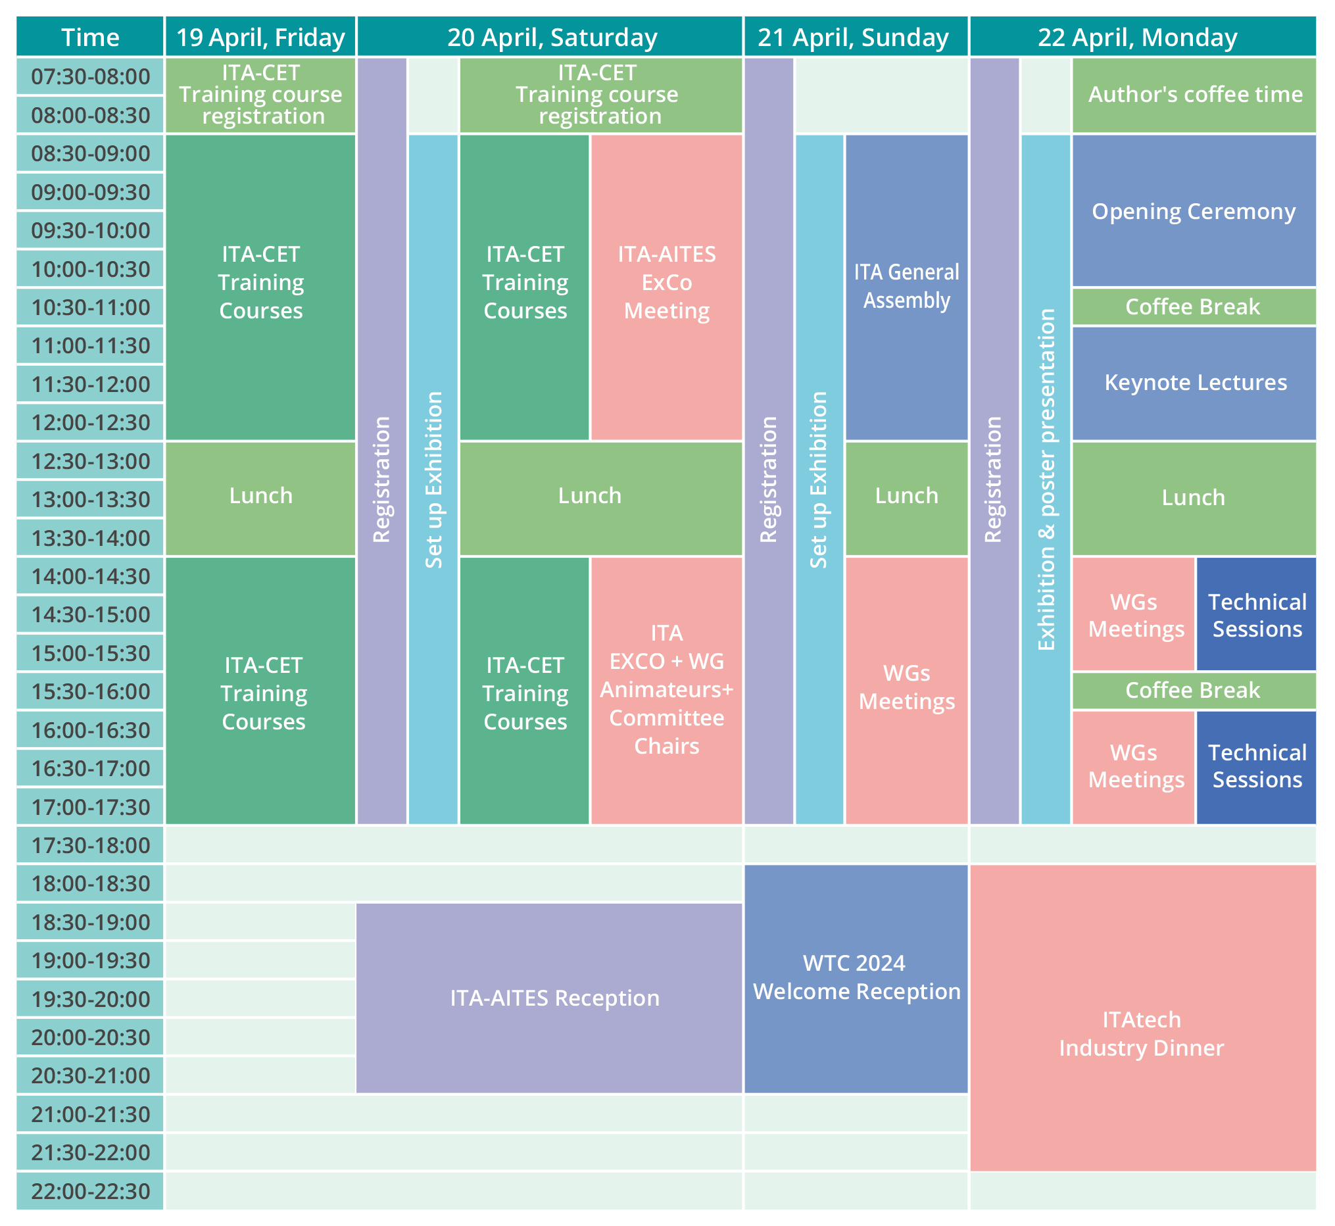
Task: Select Friday's Lunch block
Action: (260, 499)
